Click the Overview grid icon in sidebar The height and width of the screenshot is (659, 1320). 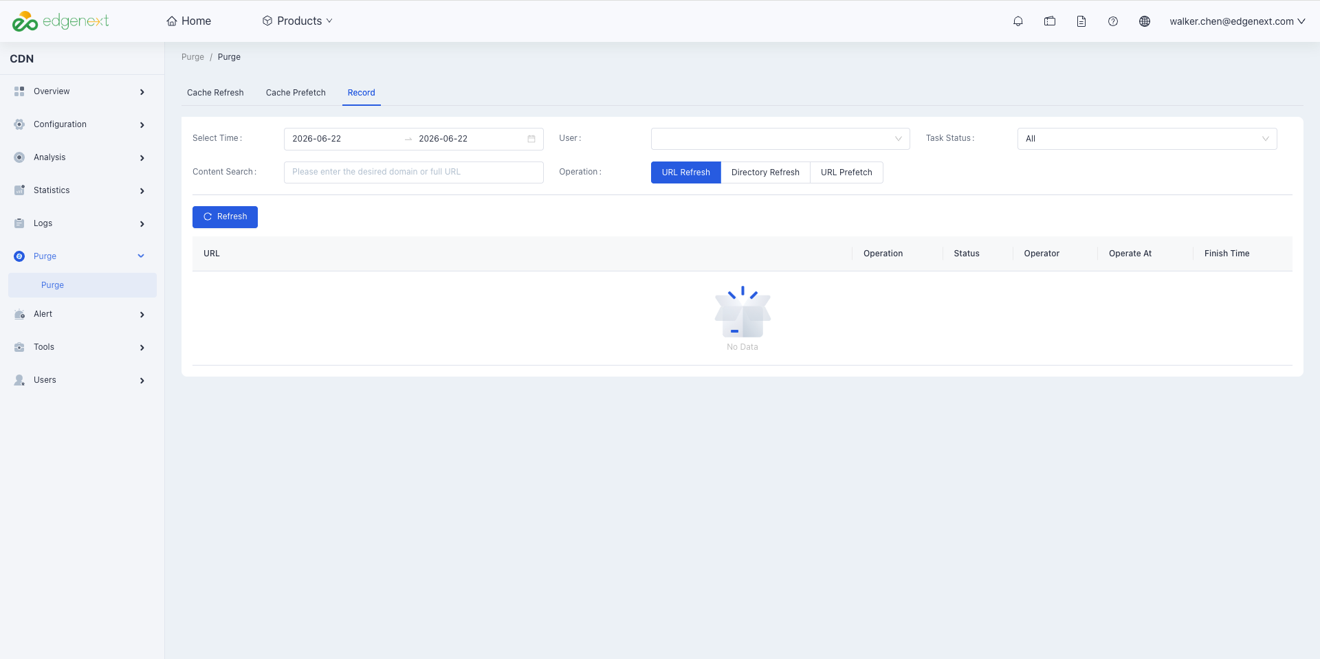tap(19, 91)
